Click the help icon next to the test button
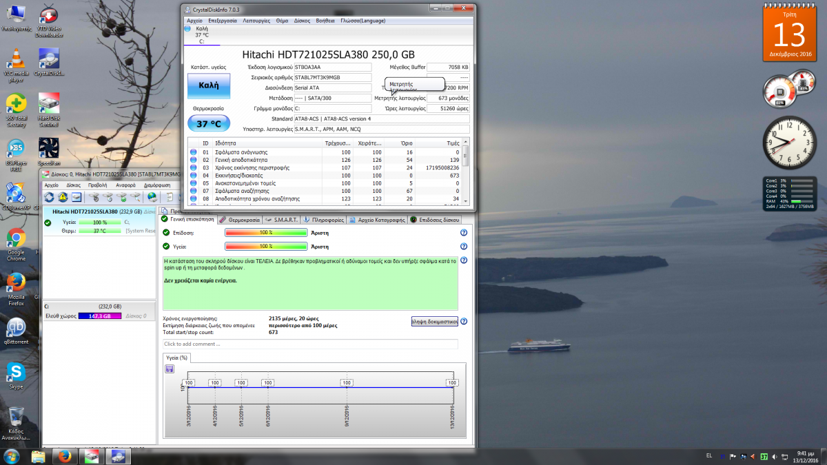The width and height of the screenshot is (827, 465). [464, 321]
